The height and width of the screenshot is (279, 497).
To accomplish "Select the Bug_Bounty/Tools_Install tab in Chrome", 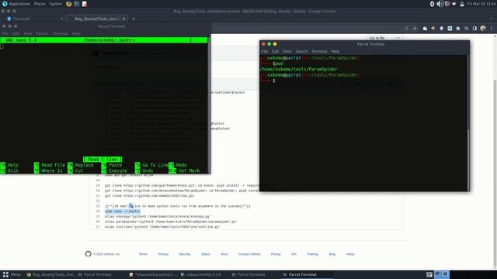I will click(x=96, y=19).
